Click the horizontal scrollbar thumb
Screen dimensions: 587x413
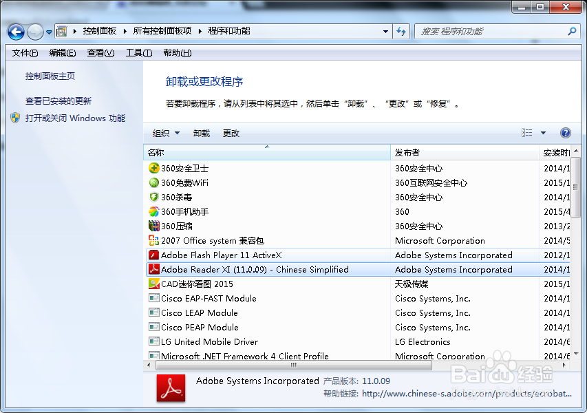293,365
